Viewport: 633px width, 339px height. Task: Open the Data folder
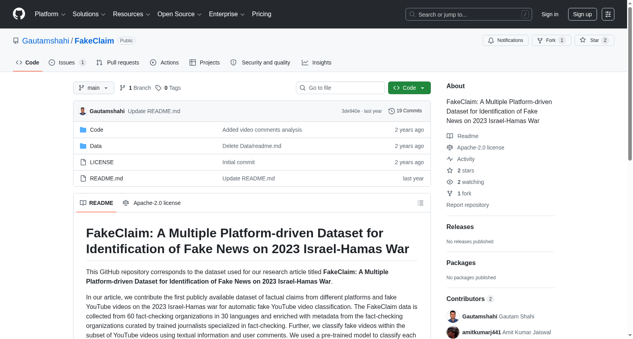pyautogui.click(x=96, y=146)
